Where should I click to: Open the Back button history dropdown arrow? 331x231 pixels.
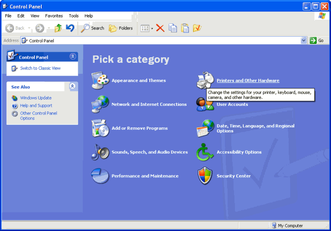point(29,28)
